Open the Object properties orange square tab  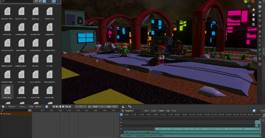click(x=260, y=32)
